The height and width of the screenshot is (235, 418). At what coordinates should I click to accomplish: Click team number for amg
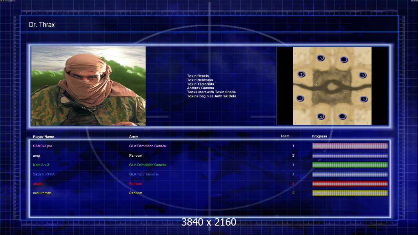click(293, 155)
